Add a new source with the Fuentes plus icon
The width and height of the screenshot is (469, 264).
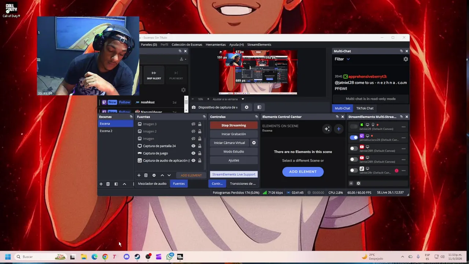(x=139, y=175)
